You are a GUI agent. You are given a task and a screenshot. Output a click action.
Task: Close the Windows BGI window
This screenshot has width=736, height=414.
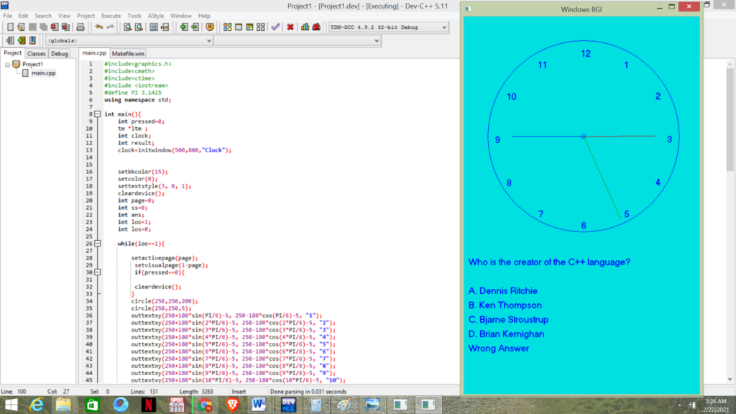click(x=689, y=7)
